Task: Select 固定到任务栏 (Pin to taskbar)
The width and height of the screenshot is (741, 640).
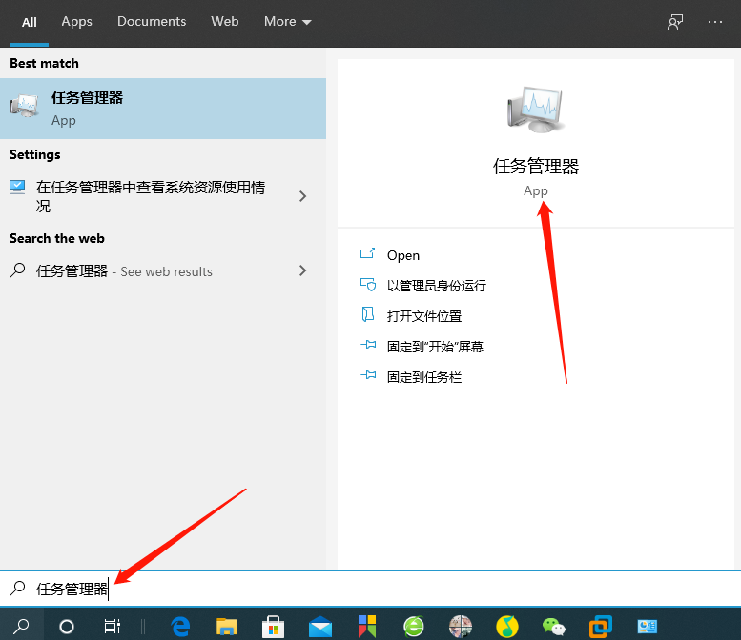Action: (x=423, y=377)
